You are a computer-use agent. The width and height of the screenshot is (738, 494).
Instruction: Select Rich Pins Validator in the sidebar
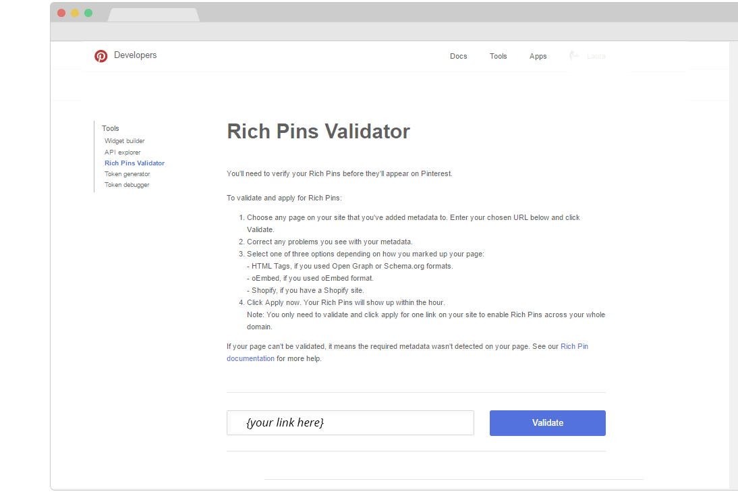point(135,163)
